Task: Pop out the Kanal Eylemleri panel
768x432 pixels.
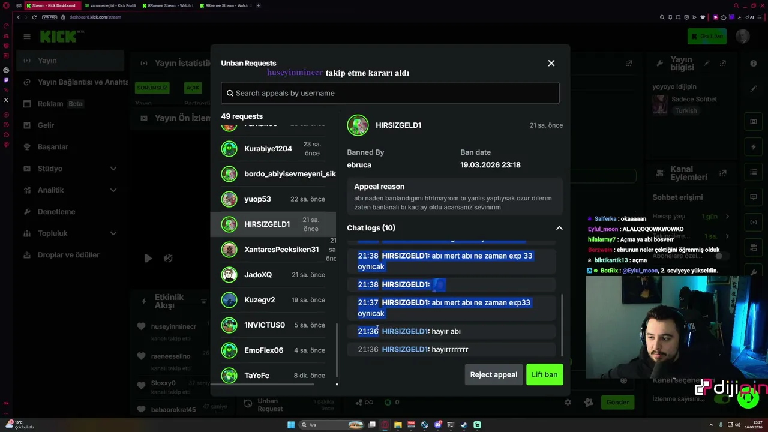Action: [723, 173]
